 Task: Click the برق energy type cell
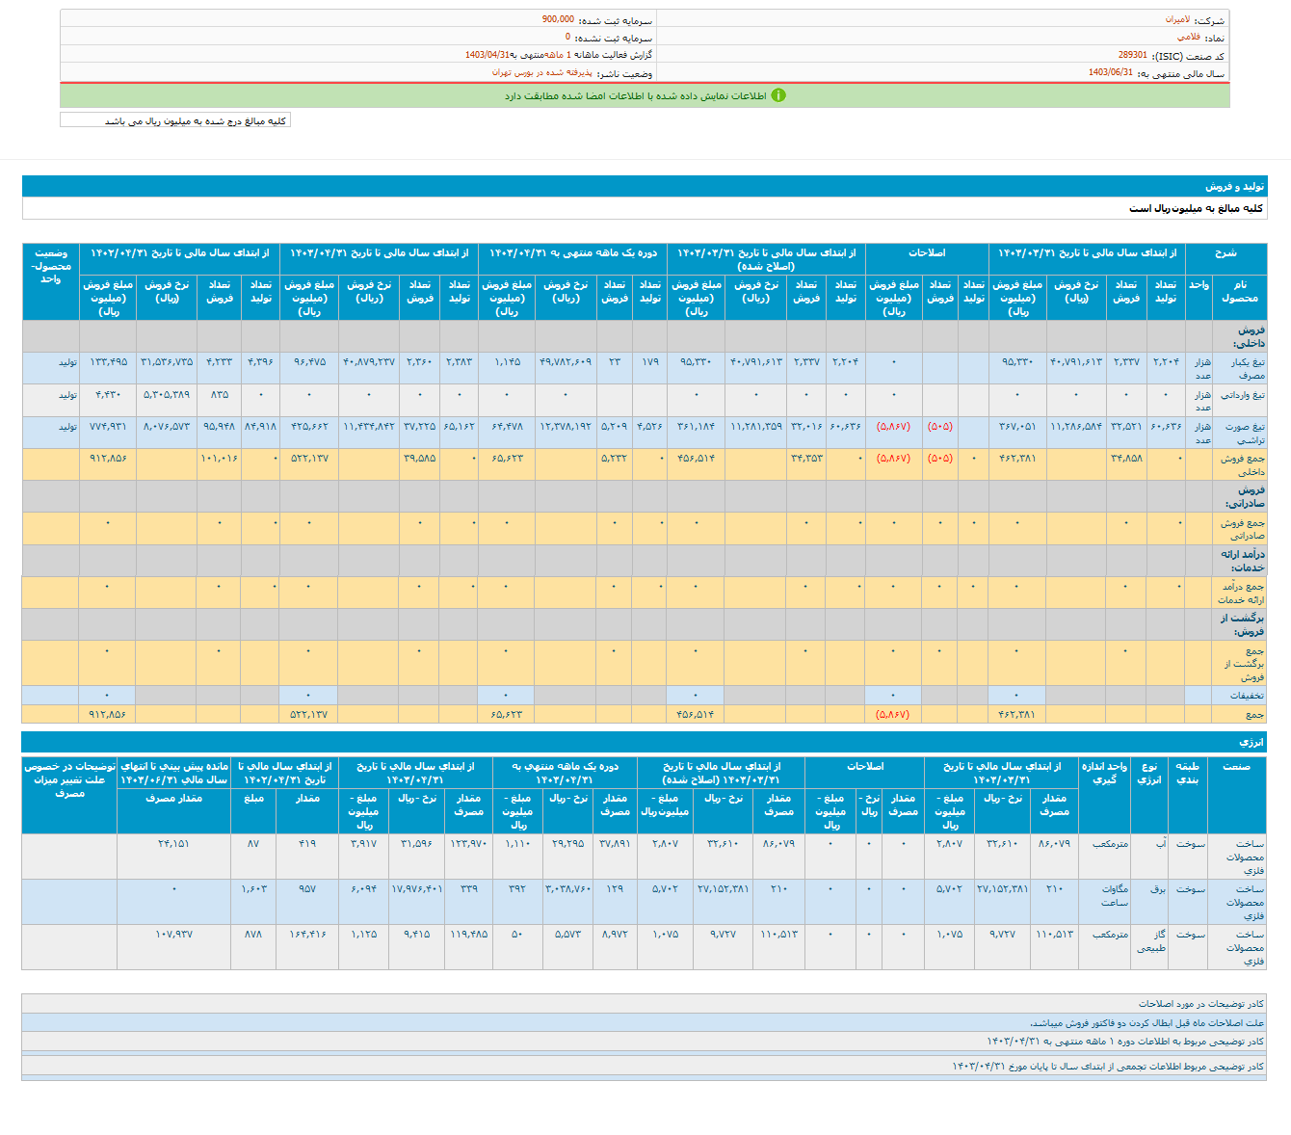[1157, 889]
